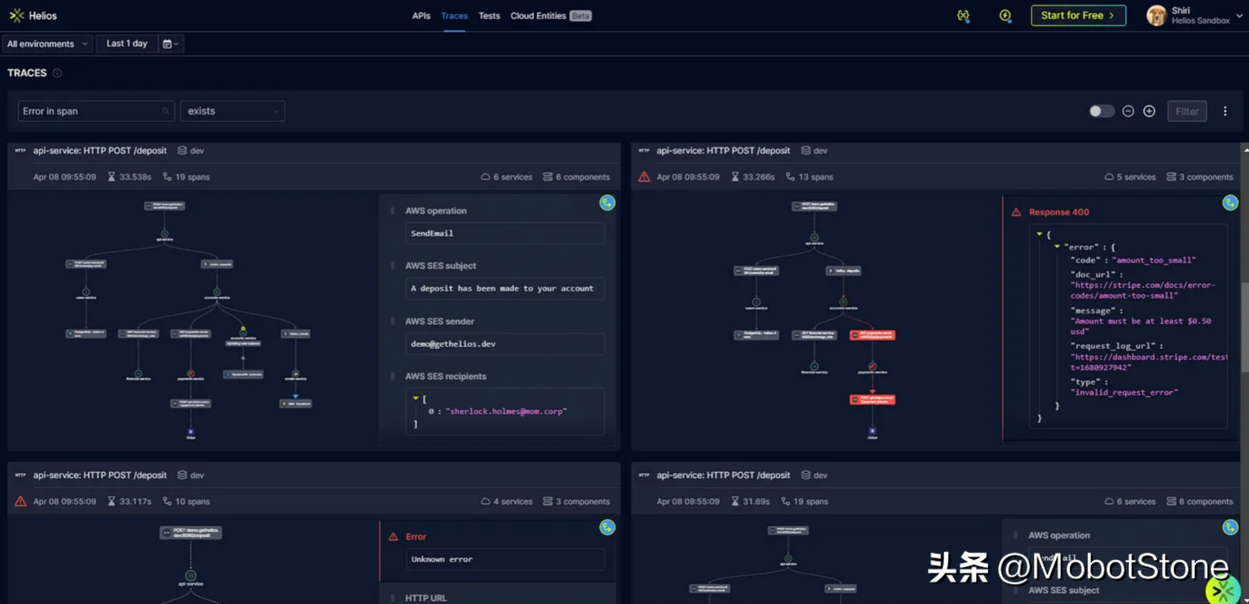Screen dimensions: 1249x604
Task: Click the sherlock.holmes@mom.corp recipient
Action: tap(506, 411)
